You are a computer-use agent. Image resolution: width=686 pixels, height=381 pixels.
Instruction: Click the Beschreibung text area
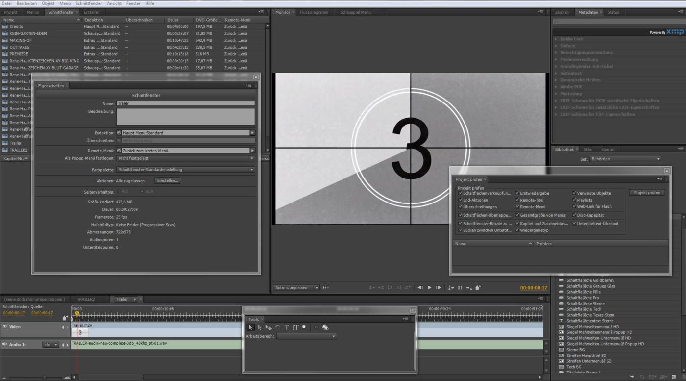(x=186, y=117)
